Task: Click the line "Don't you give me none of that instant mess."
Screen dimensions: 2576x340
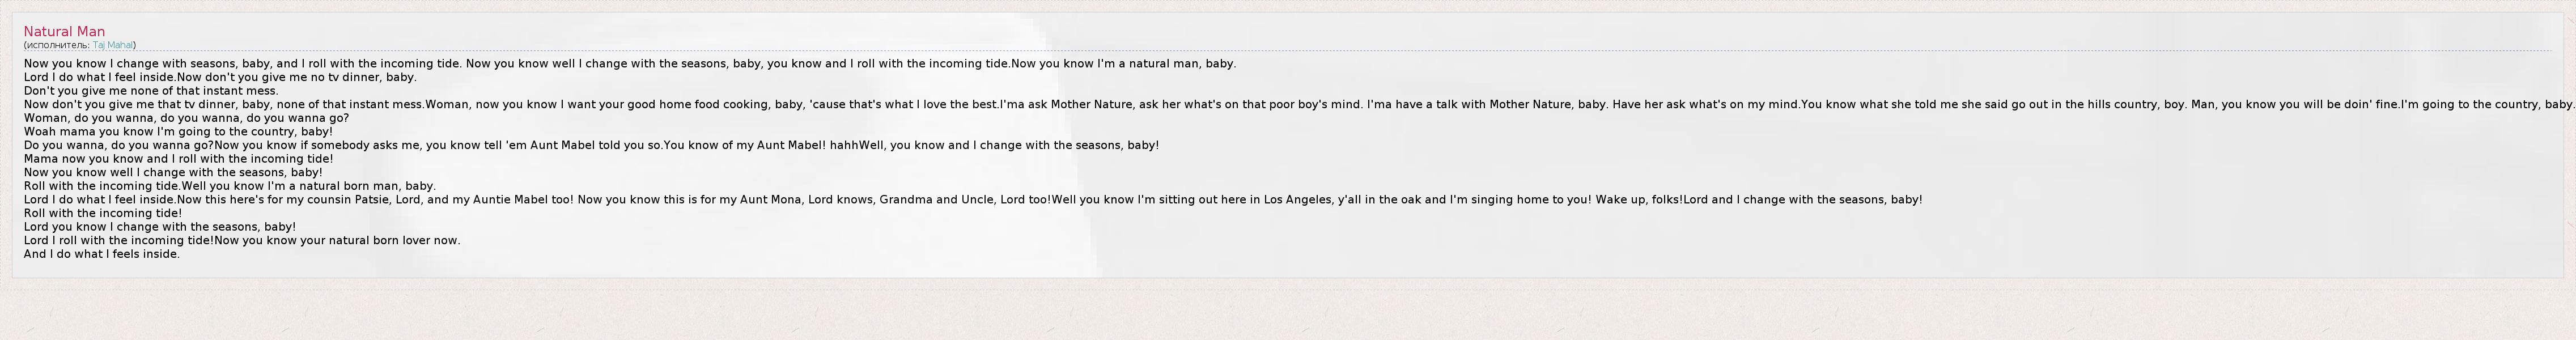Action: coord(151,91)
